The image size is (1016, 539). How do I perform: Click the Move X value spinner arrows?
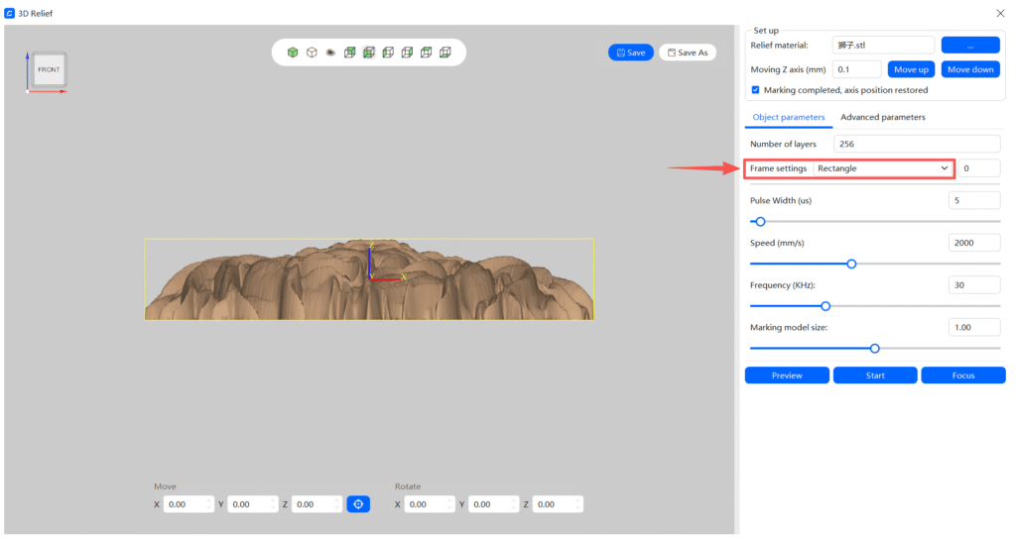pos(209,504)
